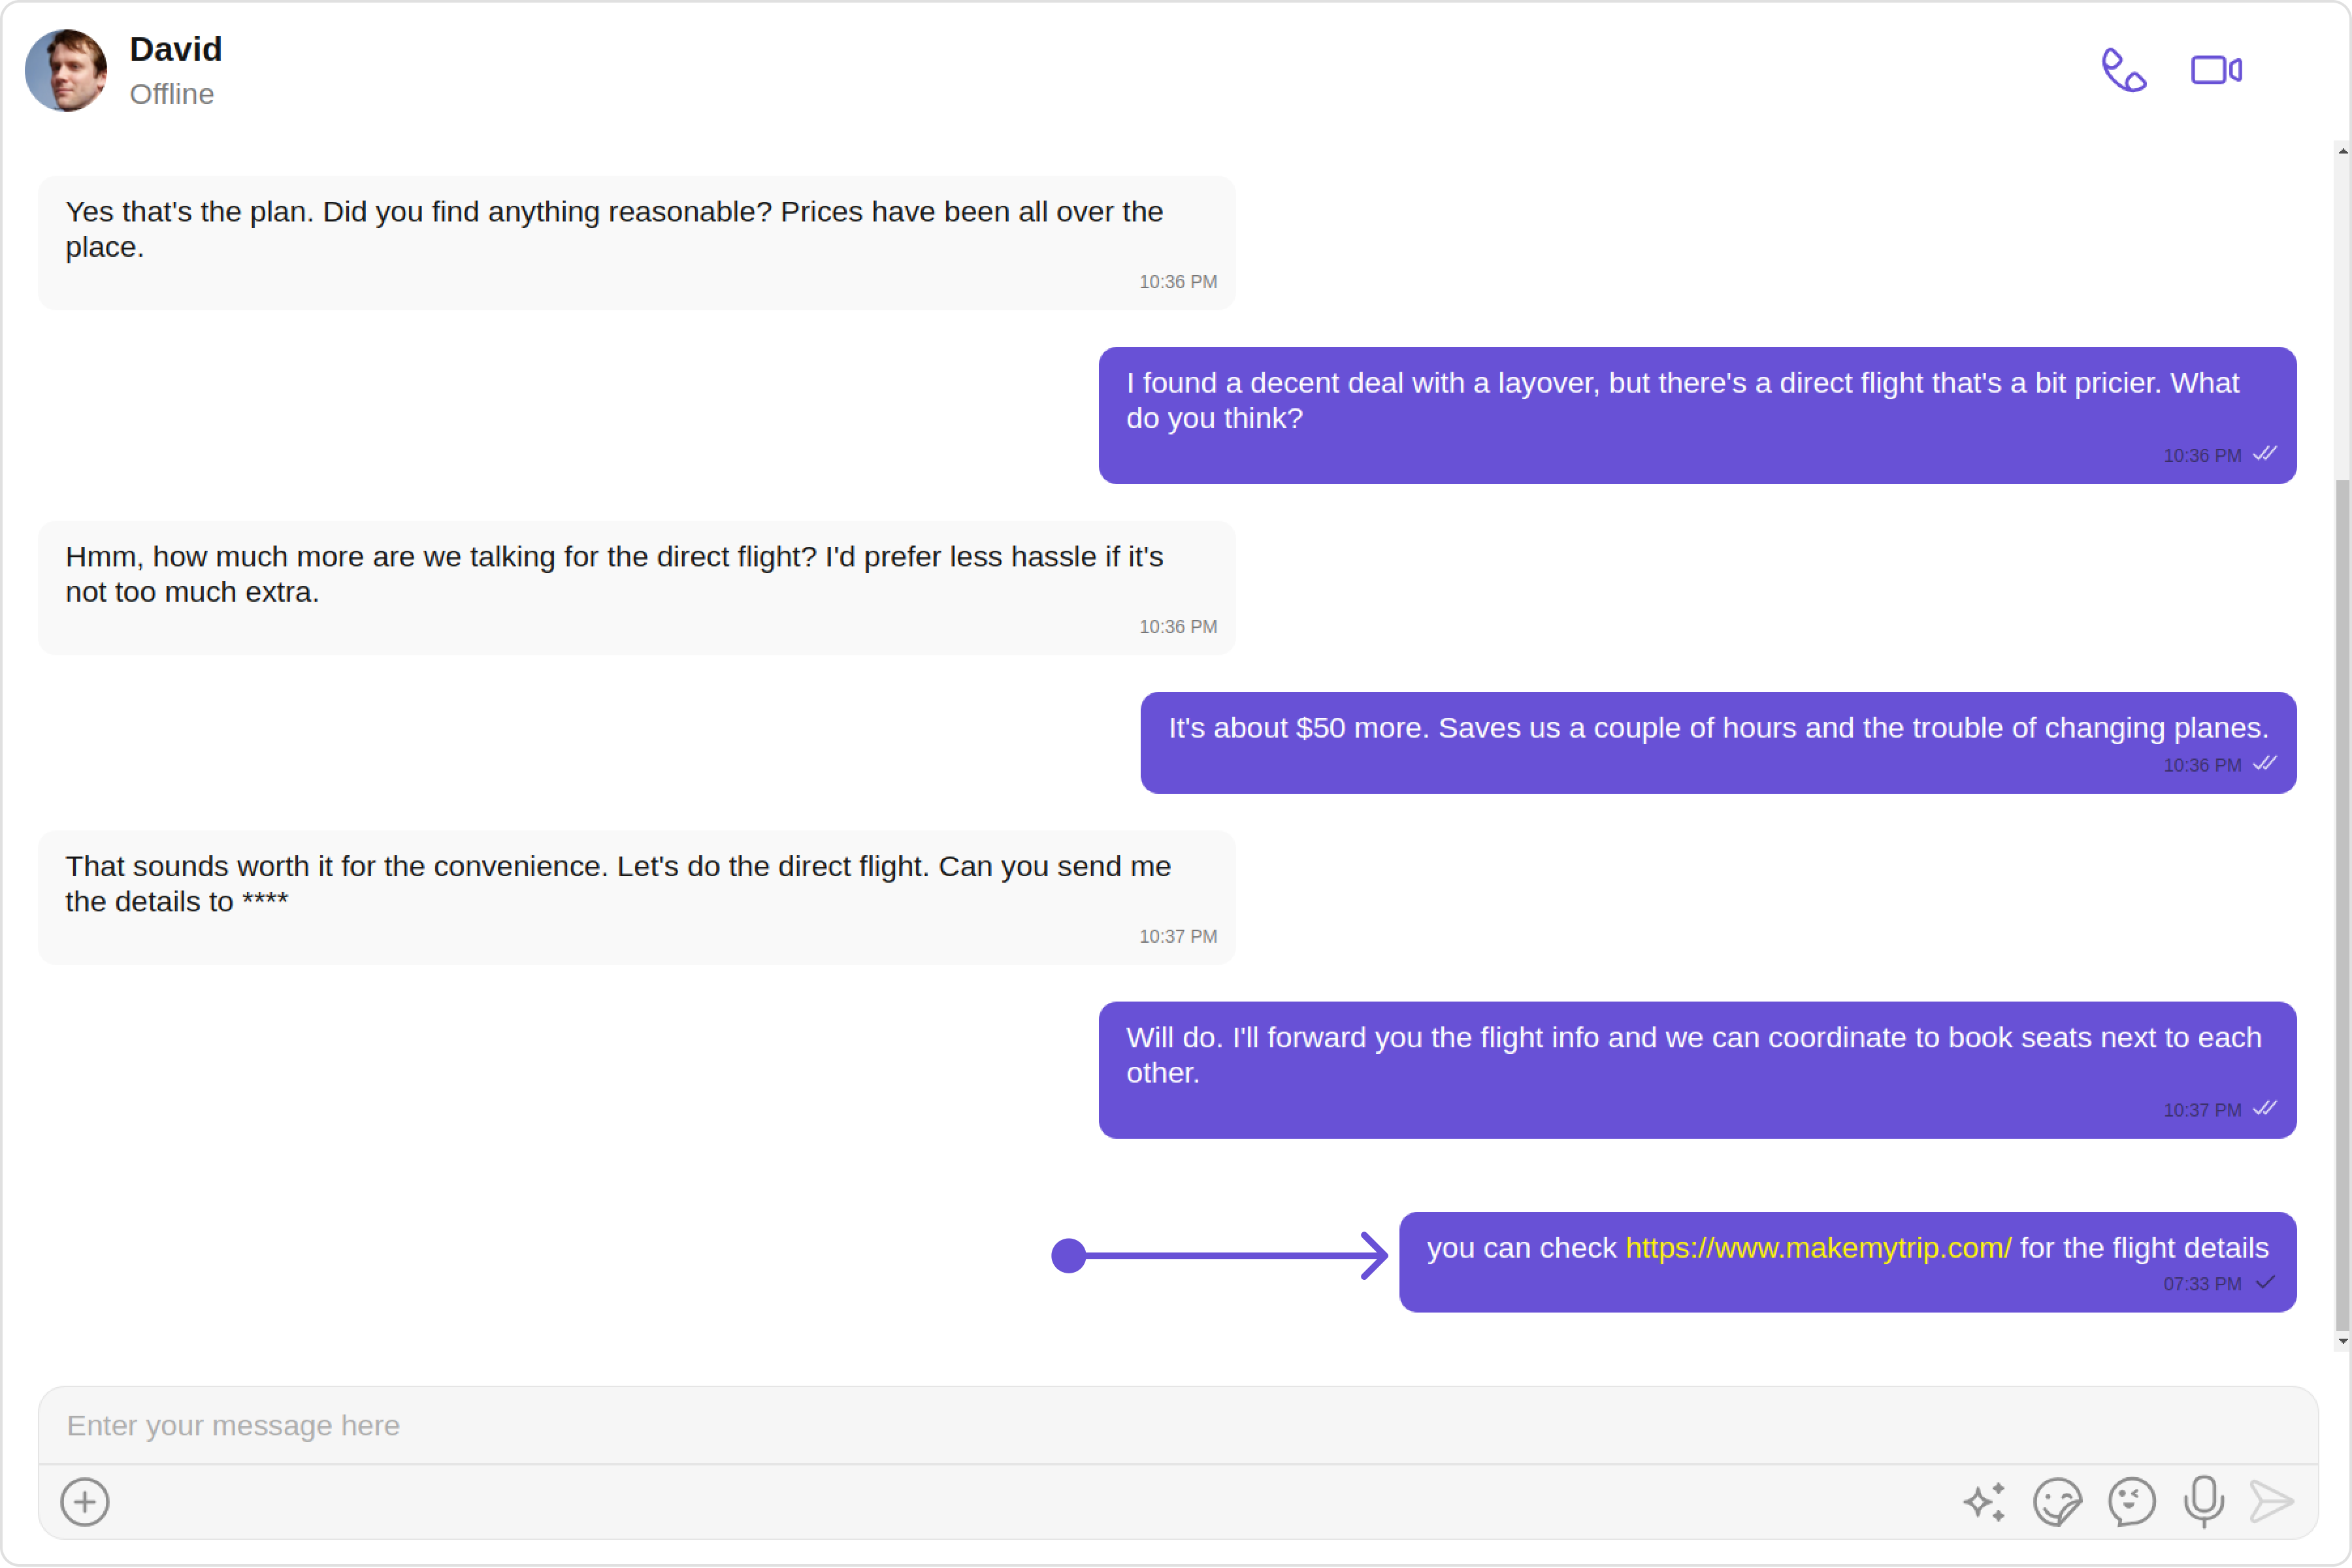The width and height of the screenshot is (2352, 1568).
Task: Click David's profile avatar
Action: pyautogui.click(x=66, y=71)
